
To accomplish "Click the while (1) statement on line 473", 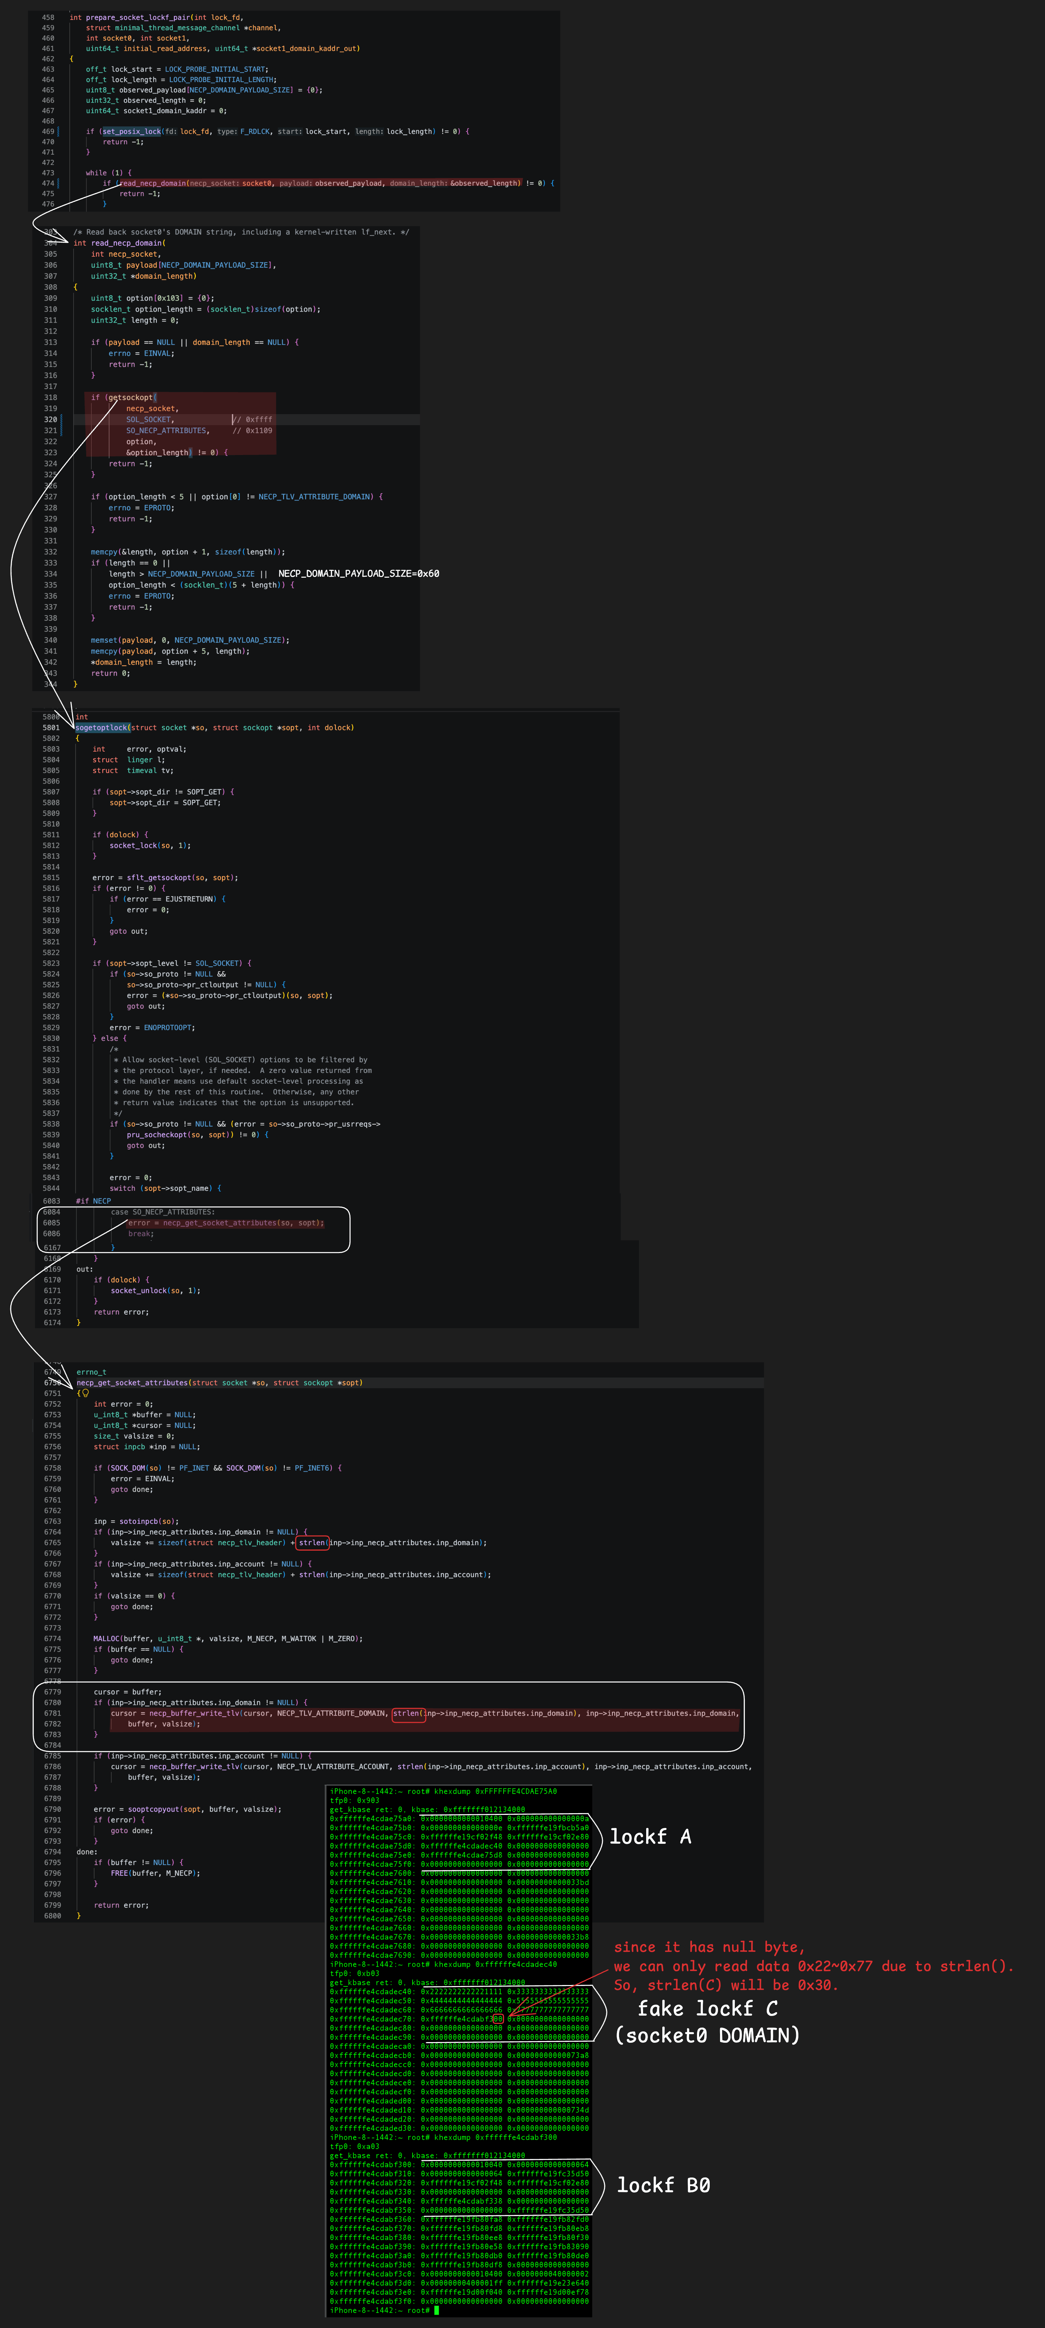I will [x=109, y=173].
